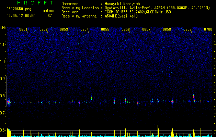This screenshot has width=216, height=137.
Task: Click the kHz axis unit label
Action: click(3, 28)
